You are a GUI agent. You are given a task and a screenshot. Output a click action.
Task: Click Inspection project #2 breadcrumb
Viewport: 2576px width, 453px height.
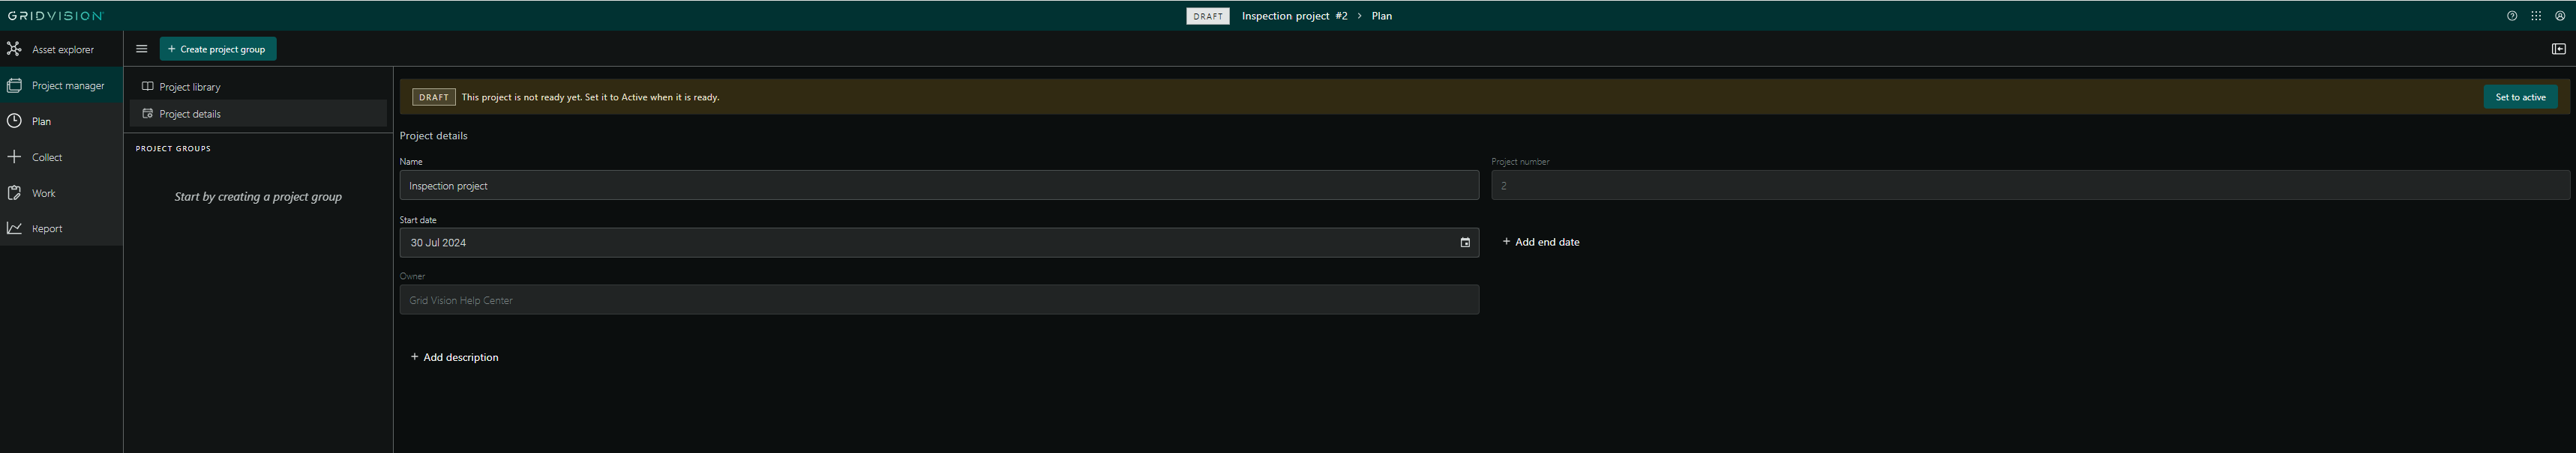(1294, 16)
